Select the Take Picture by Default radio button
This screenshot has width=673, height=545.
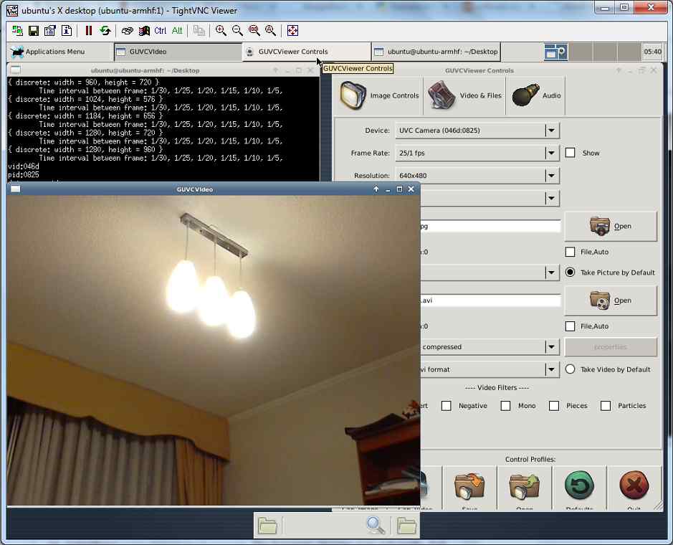coord(570,272)
